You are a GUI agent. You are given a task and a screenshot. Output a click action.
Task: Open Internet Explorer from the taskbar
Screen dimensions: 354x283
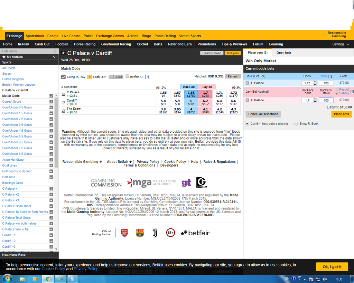click(60, 279)
